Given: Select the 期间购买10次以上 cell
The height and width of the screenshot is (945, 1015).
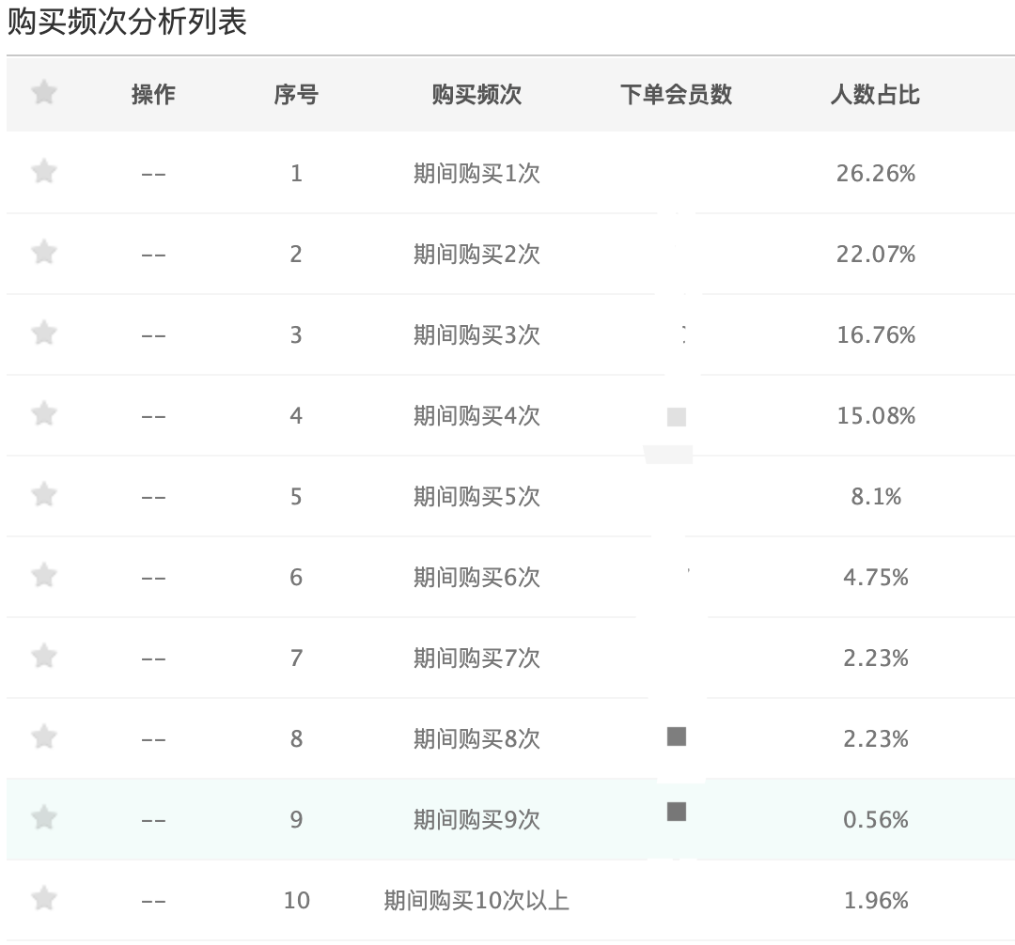Looking at the screenshot, I should [x=476, y=900].
